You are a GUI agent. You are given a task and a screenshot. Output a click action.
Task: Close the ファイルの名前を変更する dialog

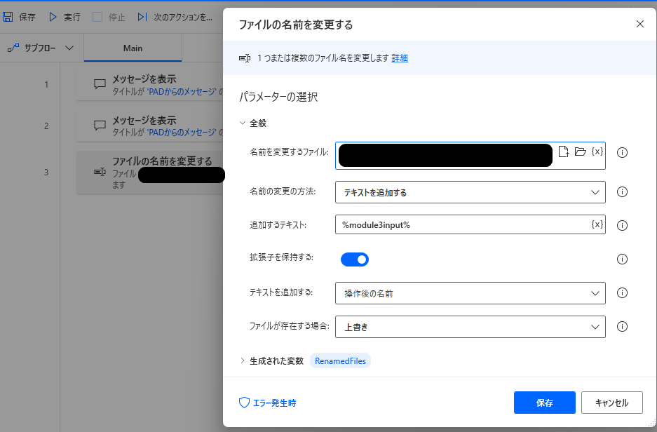click(x=639, y=24)
